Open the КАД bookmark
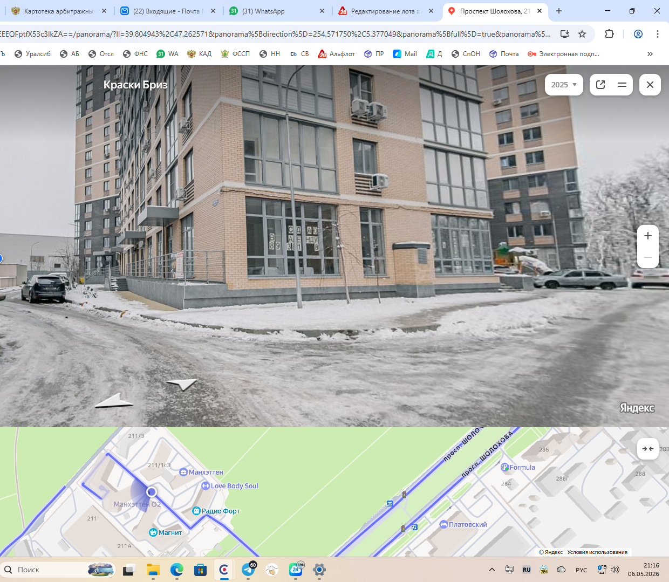 click(x=200, y=54)
